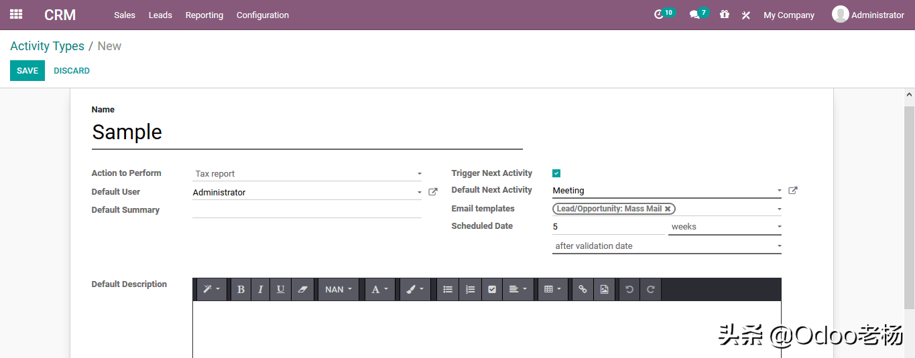Open the Reporting menu
915x358 pixels.
(x=204, y=15)
